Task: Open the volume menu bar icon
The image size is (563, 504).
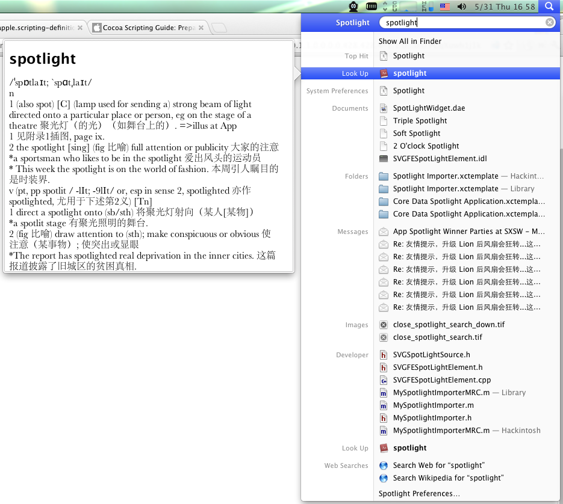Action: tap(462, 7)
